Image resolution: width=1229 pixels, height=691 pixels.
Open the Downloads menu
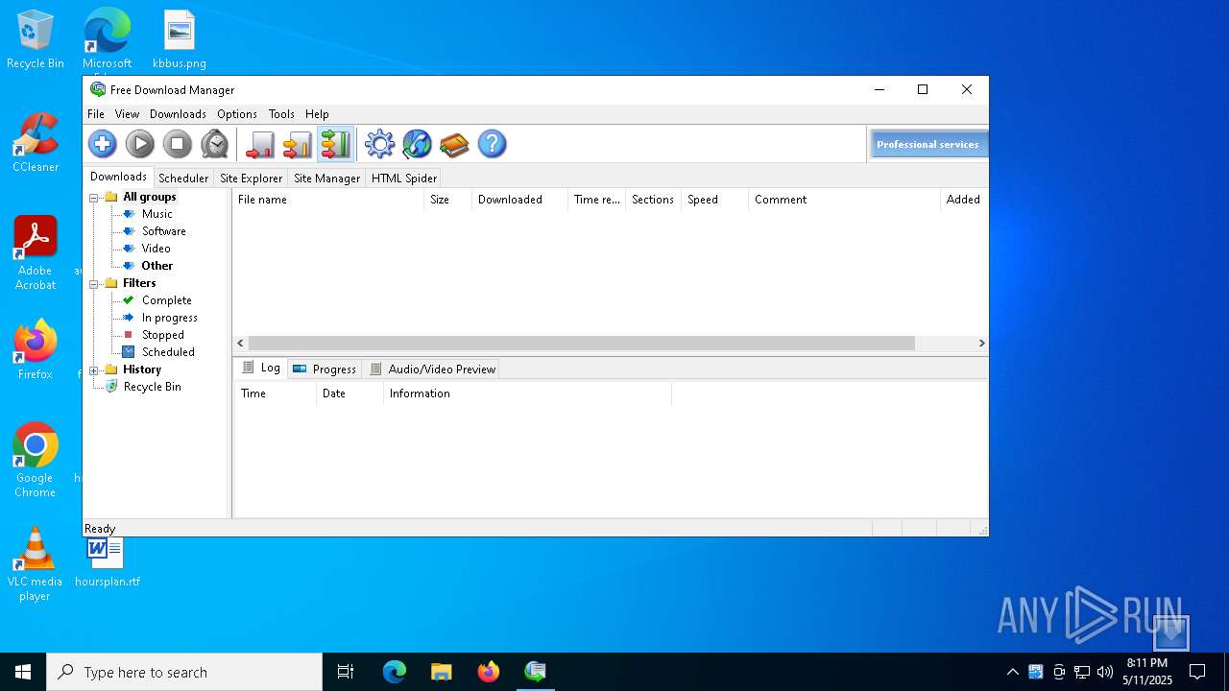[x=178, y=113]
